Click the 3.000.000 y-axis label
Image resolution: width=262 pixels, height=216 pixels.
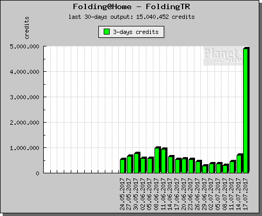[24, 97]
